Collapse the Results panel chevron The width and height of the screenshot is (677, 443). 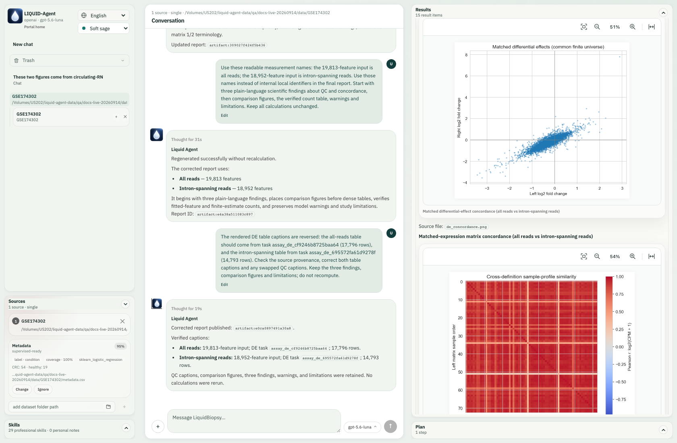(x=663, y=12)
